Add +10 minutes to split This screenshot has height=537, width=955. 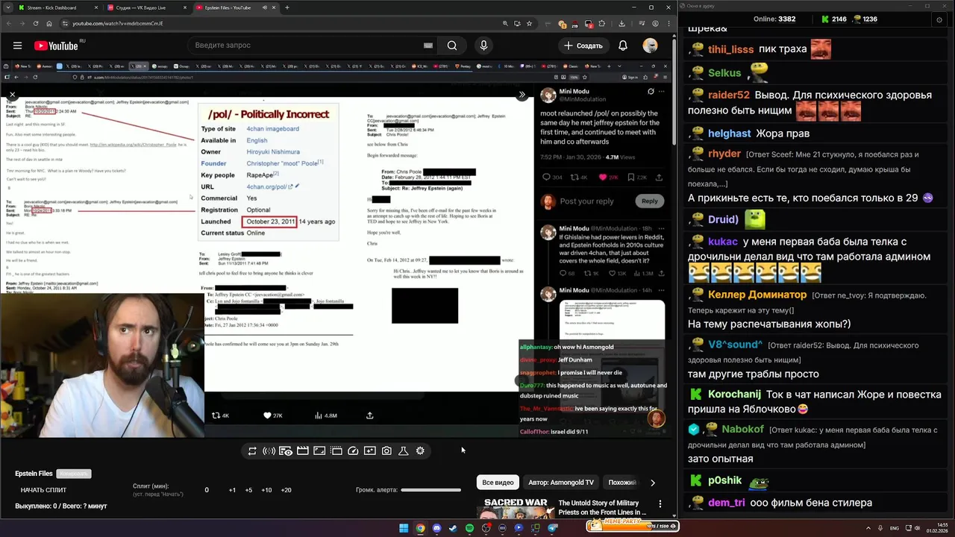pyautogui.click(x=266, y=490)
